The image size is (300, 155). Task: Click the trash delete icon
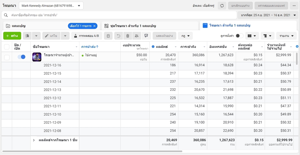[127, 36]
